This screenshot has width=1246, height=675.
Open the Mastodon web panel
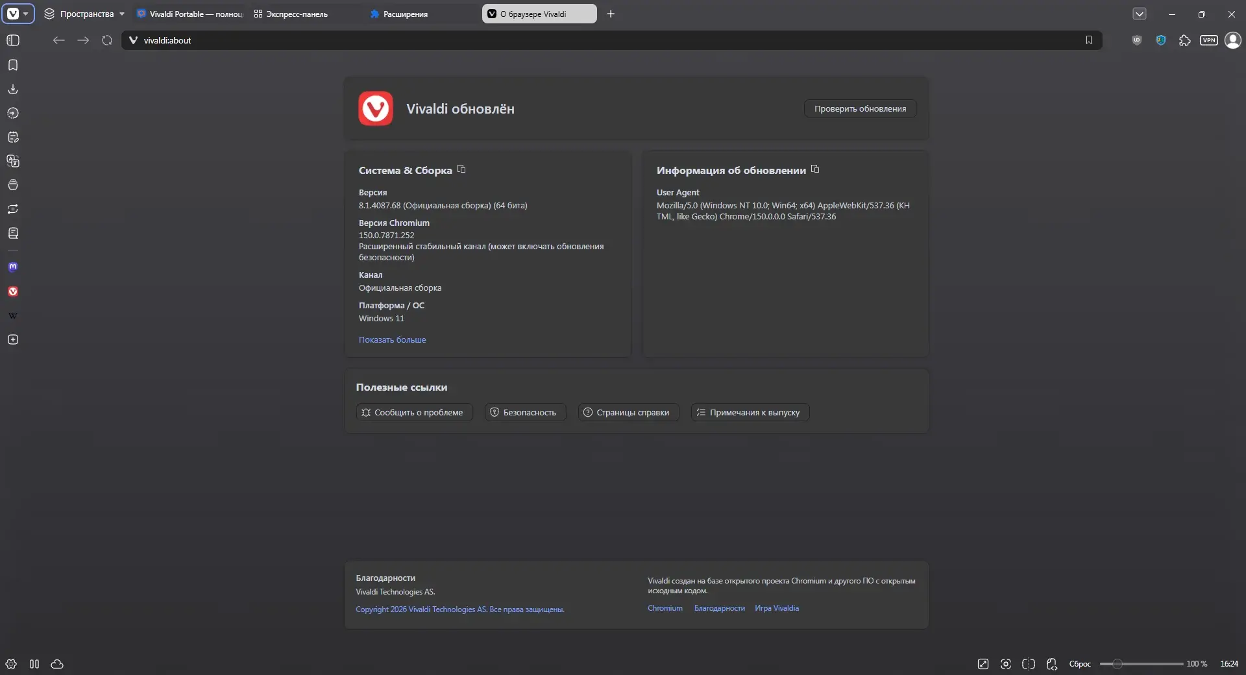13,267
